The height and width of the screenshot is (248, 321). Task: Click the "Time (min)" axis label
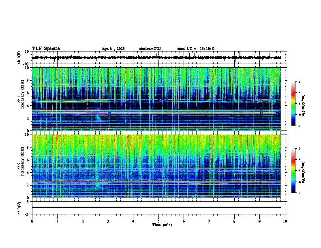[162, 225]
